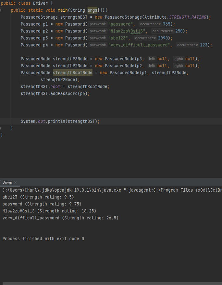
Task: Collapse the main method fold marker
Action: tap(1, 10)
